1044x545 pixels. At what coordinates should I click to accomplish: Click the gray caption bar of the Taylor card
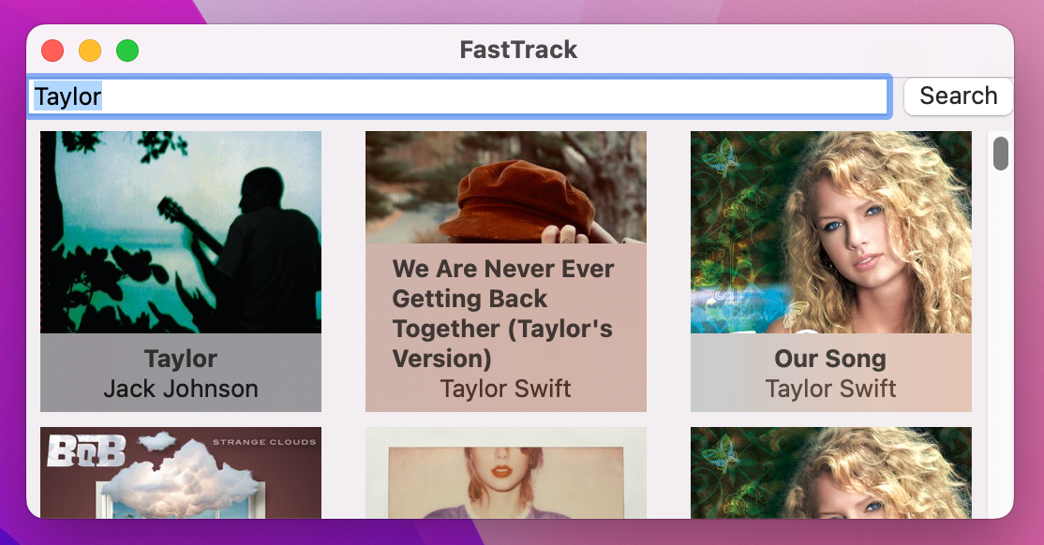coord(180,373)
